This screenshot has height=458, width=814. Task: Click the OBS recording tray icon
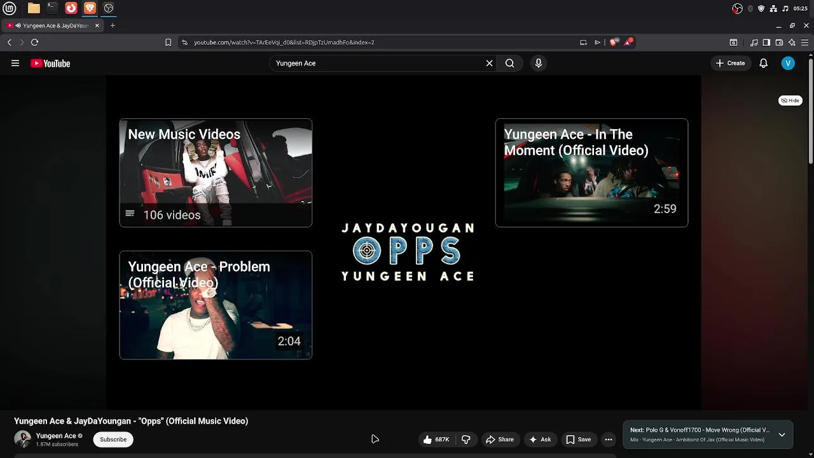(x=737, y=8)
